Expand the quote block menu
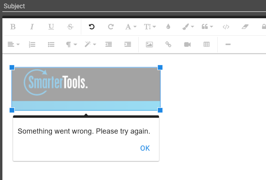The height and width of the screenshot is (180, 266). [207, 27]
